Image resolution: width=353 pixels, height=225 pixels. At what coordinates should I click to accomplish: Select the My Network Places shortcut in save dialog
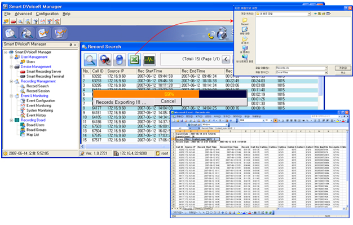coord(245,59)
